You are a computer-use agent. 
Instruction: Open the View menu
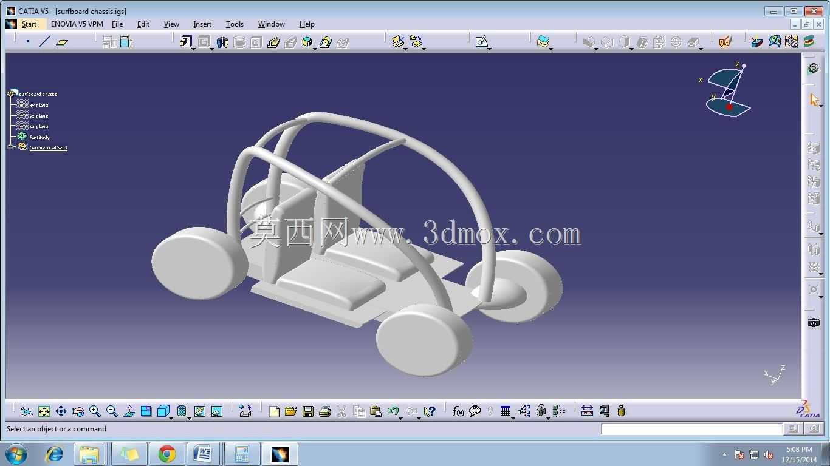point(171,24)
